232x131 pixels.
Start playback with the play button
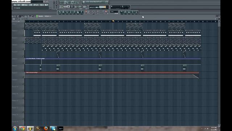[x=65, y=7]
